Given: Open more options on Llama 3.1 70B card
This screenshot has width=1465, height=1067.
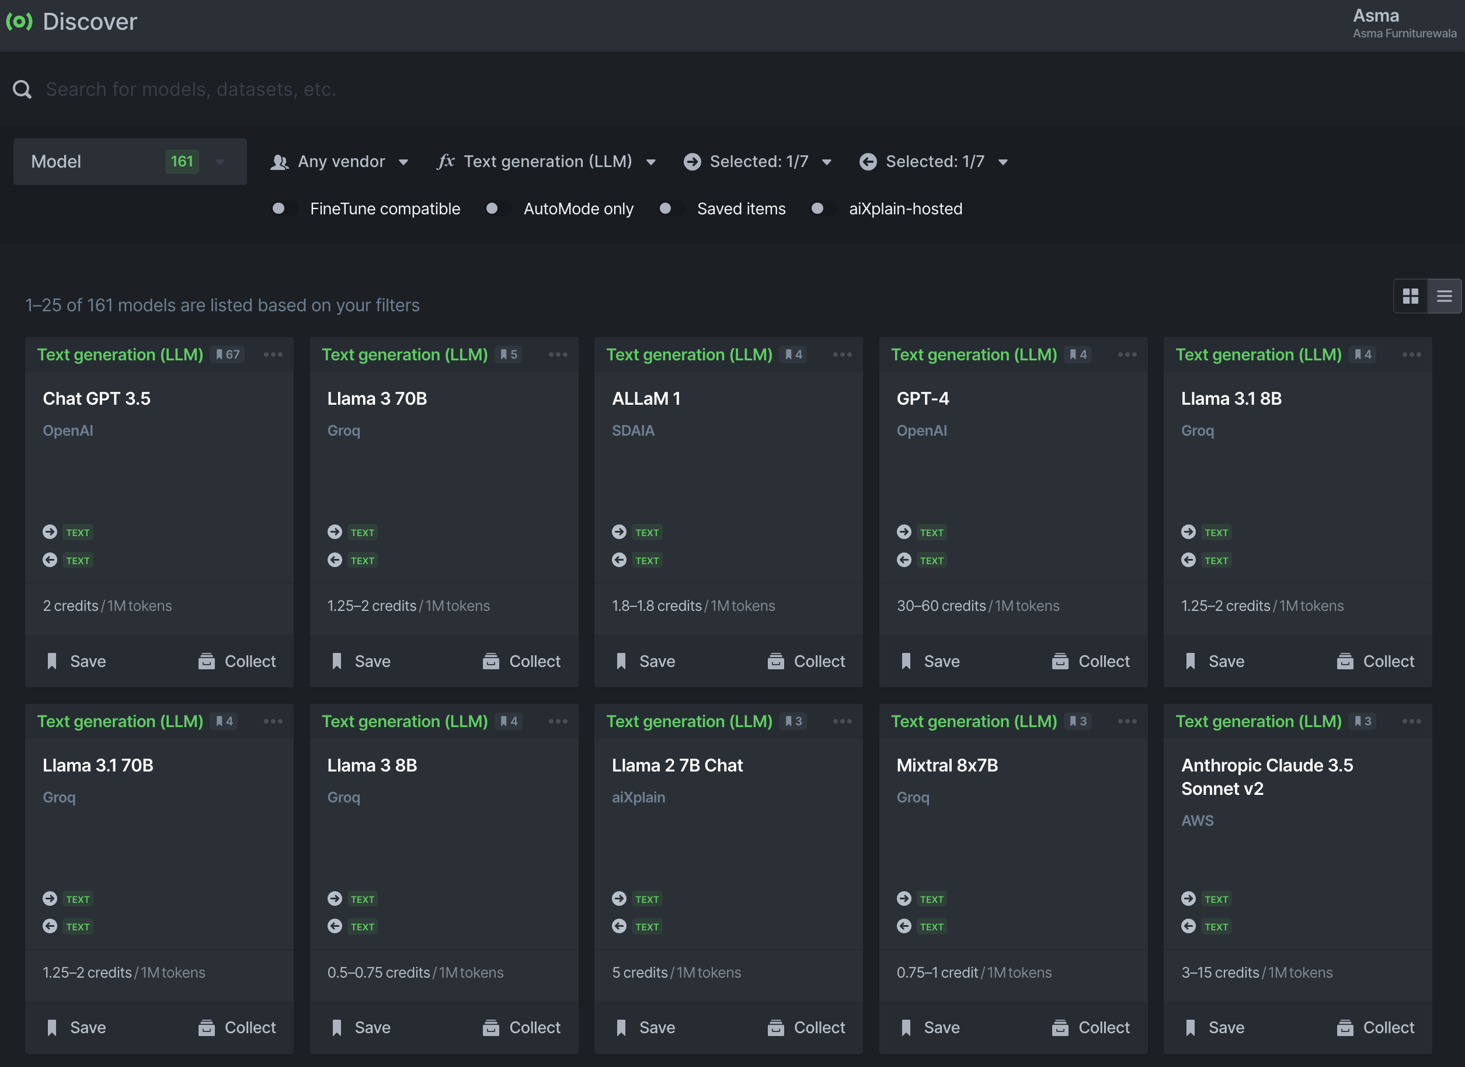Looking at the screenshot, I should pos(273,721).
